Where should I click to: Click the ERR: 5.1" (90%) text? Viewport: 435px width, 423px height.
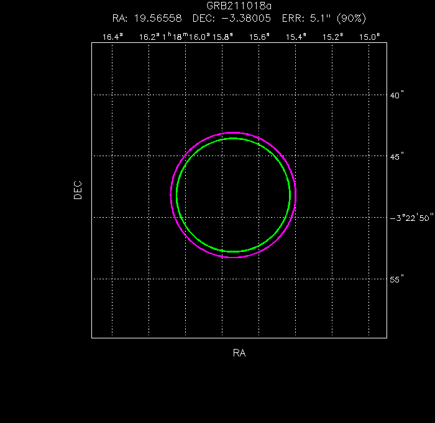click(x=324, y=18)
